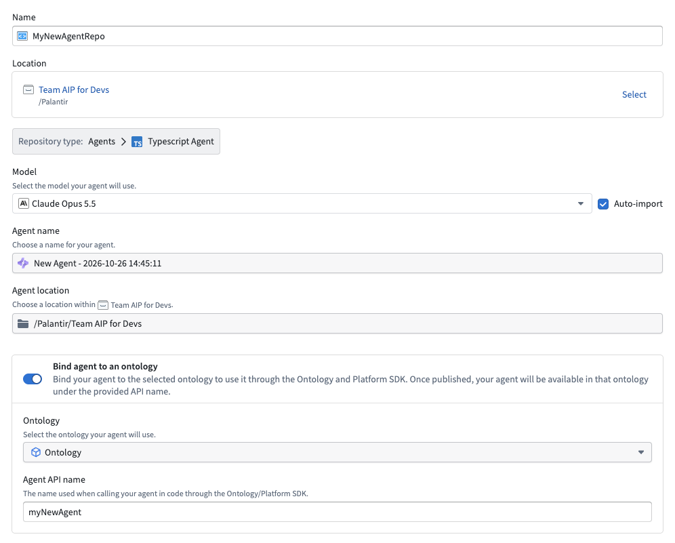This screenshot has width=675, height=543.
Task: Click the Anthropic logo in Model dropdown
Action: pyautogui.click(x=24, y=203)
